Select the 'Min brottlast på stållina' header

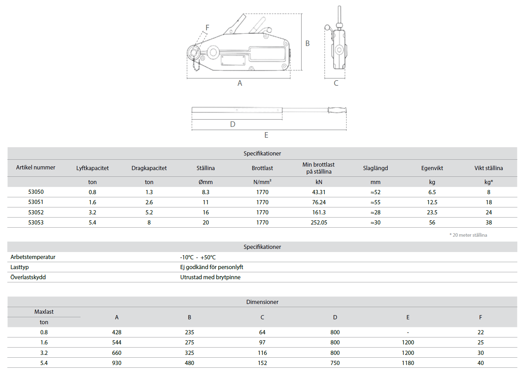(319, 168)
